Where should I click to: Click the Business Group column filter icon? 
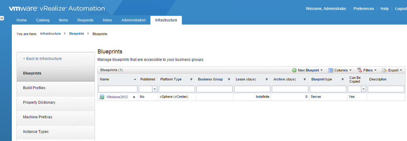tap(229, 80)
